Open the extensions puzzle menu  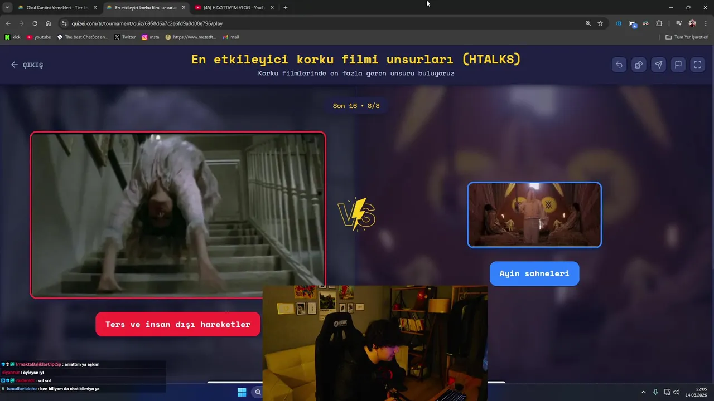[x=659, y=23]
